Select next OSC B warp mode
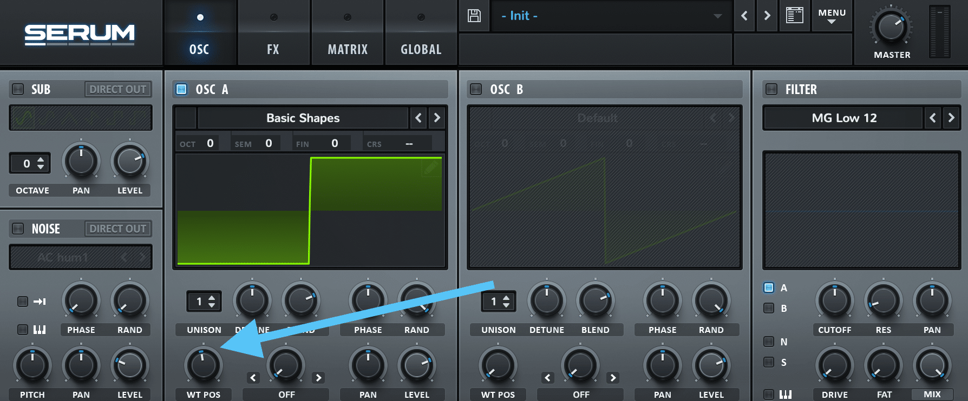This screenshot has height=401, width=968. coord(613,378)
